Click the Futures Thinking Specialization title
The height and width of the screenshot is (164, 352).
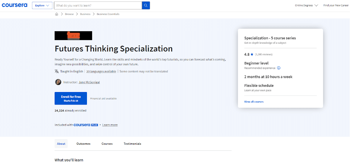click(x=114, y=49)
